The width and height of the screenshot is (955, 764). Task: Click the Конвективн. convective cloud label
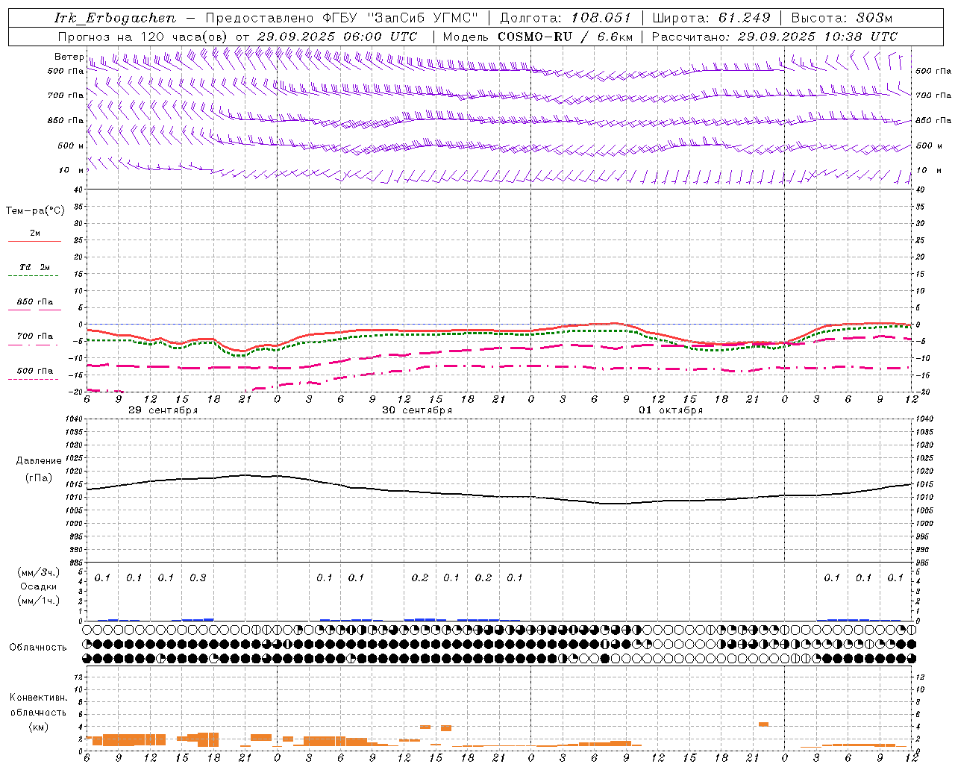point(38,698)
